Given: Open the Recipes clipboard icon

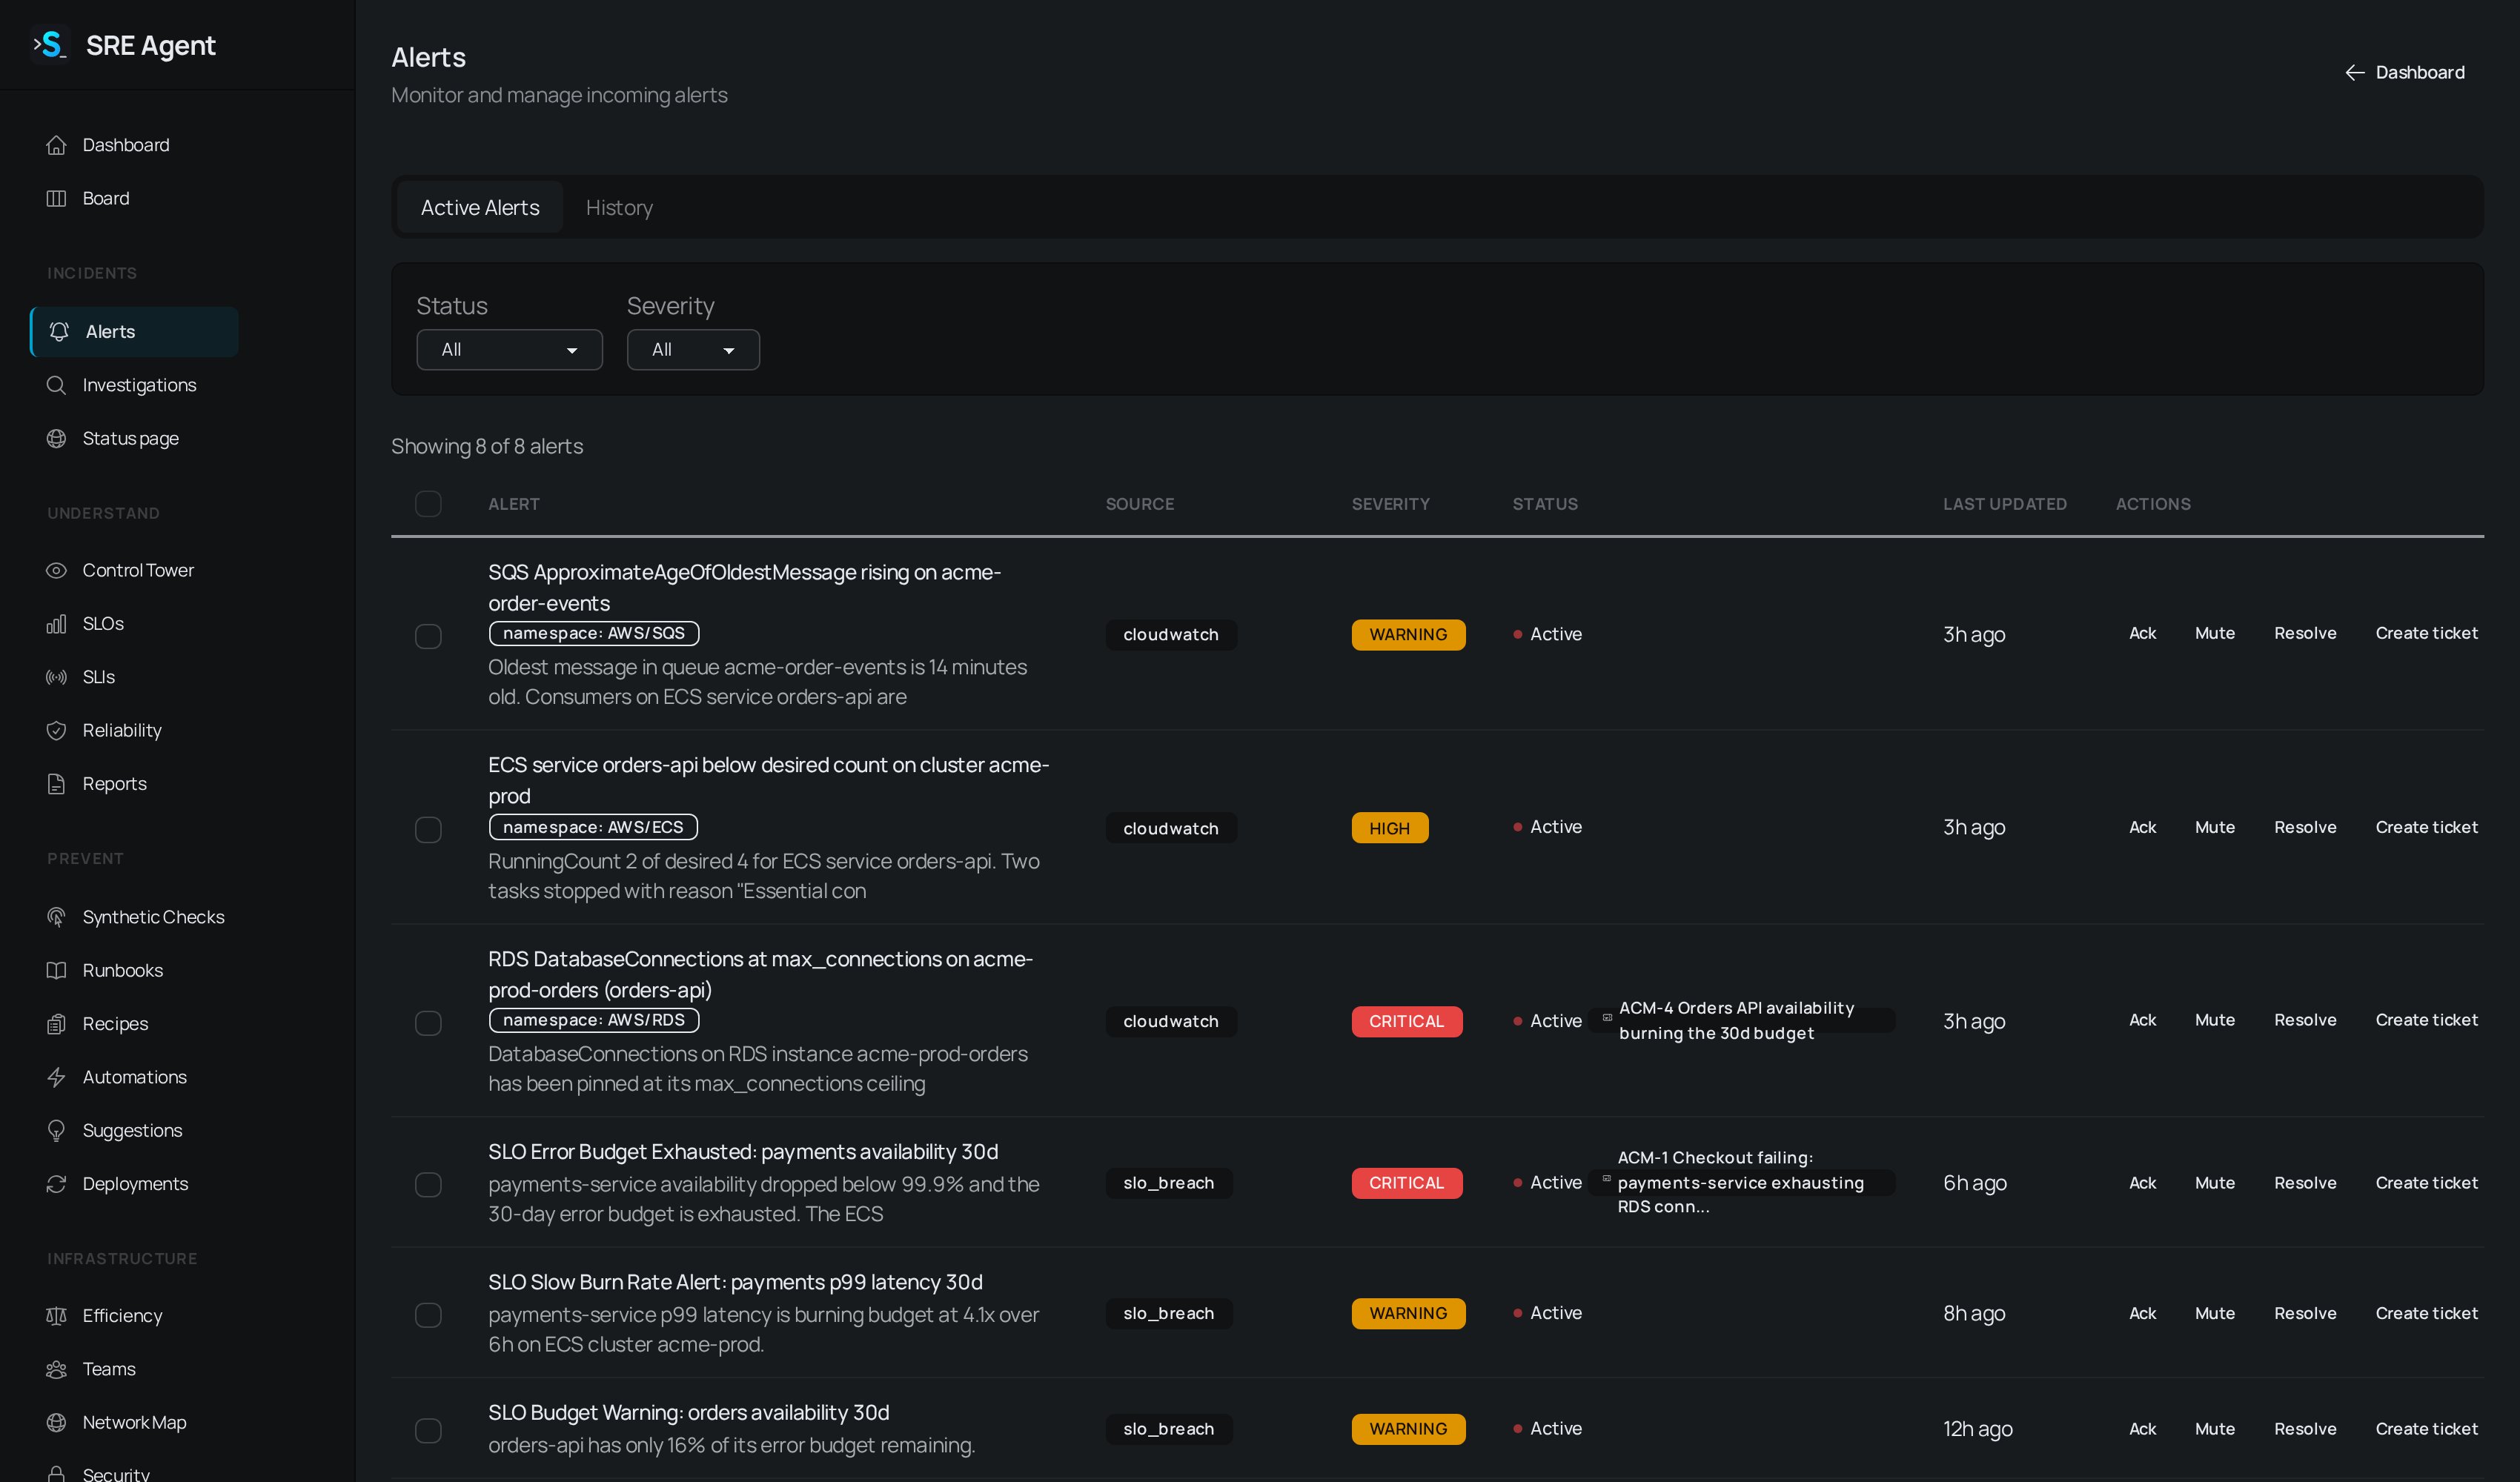Looking at the screenshot, I should (56, 1023).
